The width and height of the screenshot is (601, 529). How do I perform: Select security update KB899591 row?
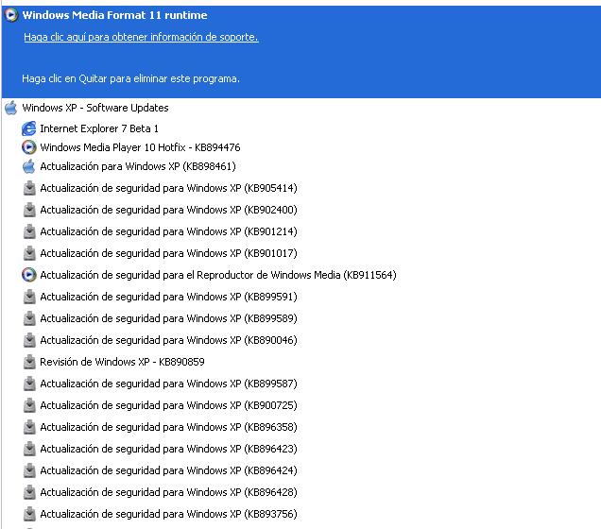pyautogui.click(x=168, y=297)
